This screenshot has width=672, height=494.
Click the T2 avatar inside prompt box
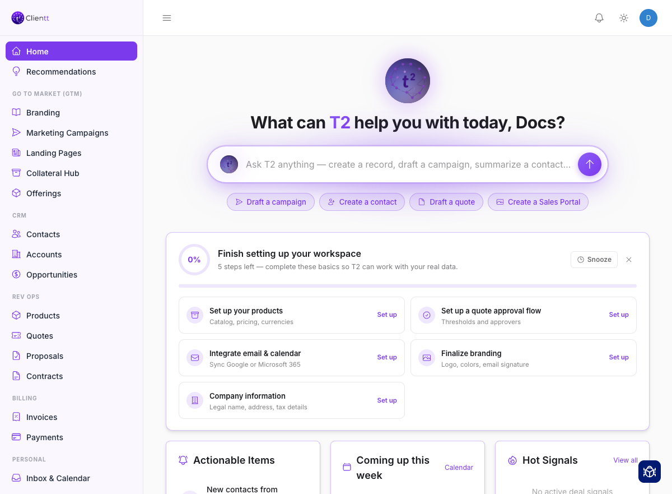click(229, 164)
